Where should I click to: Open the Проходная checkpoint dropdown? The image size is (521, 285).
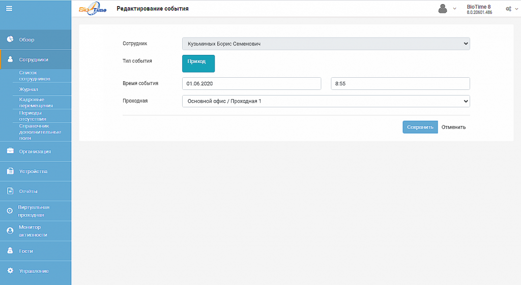point(326,101)
